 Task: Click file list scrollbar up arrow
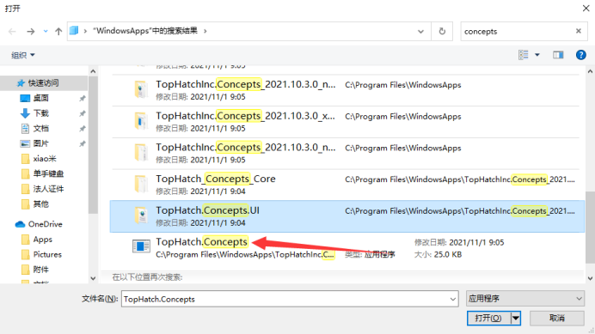(x=590, y=71)
